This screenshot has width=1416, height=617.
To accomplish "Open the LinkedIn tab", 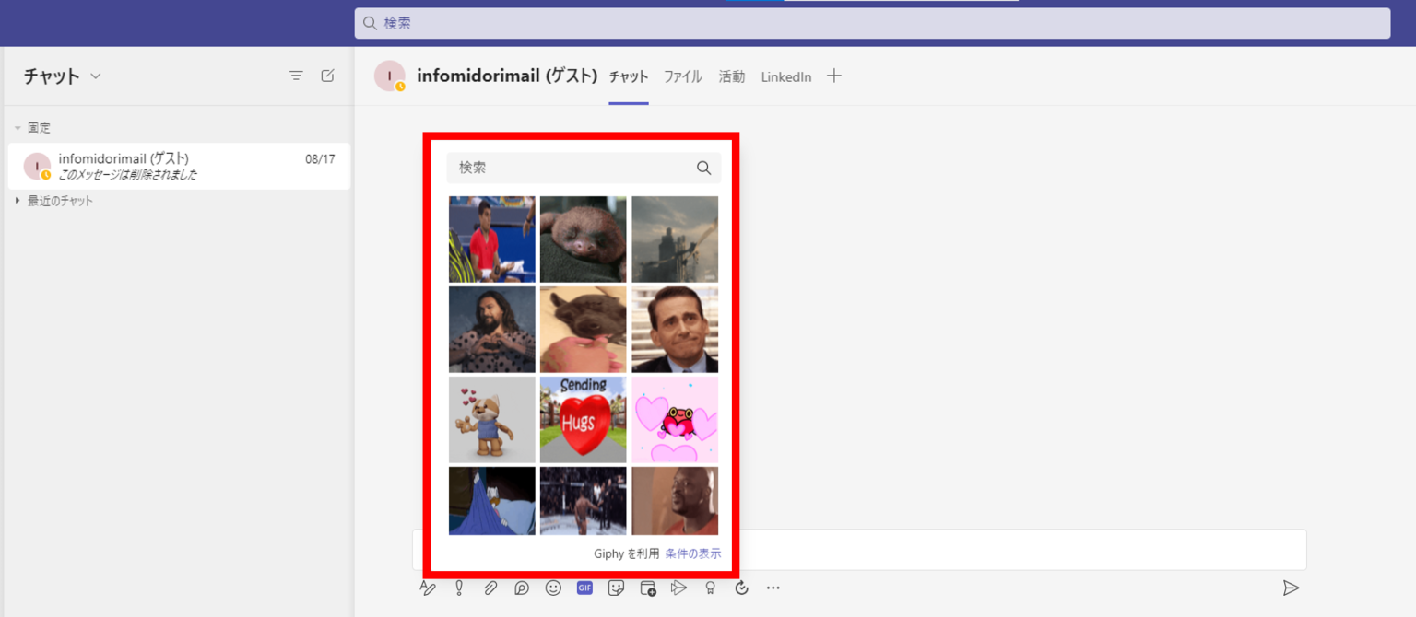I will [x=785, y=77].
